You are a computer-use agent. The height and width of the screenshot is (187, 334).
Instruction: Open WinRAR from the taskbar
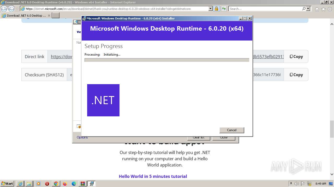83,184
